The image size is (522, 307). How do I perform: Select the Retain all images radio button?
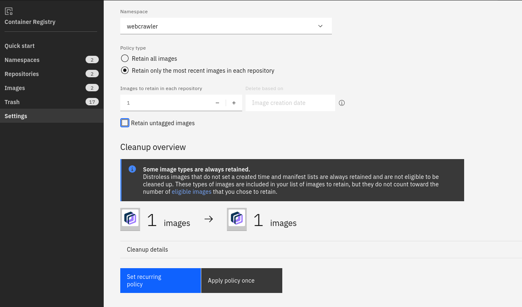pos(125,58)
